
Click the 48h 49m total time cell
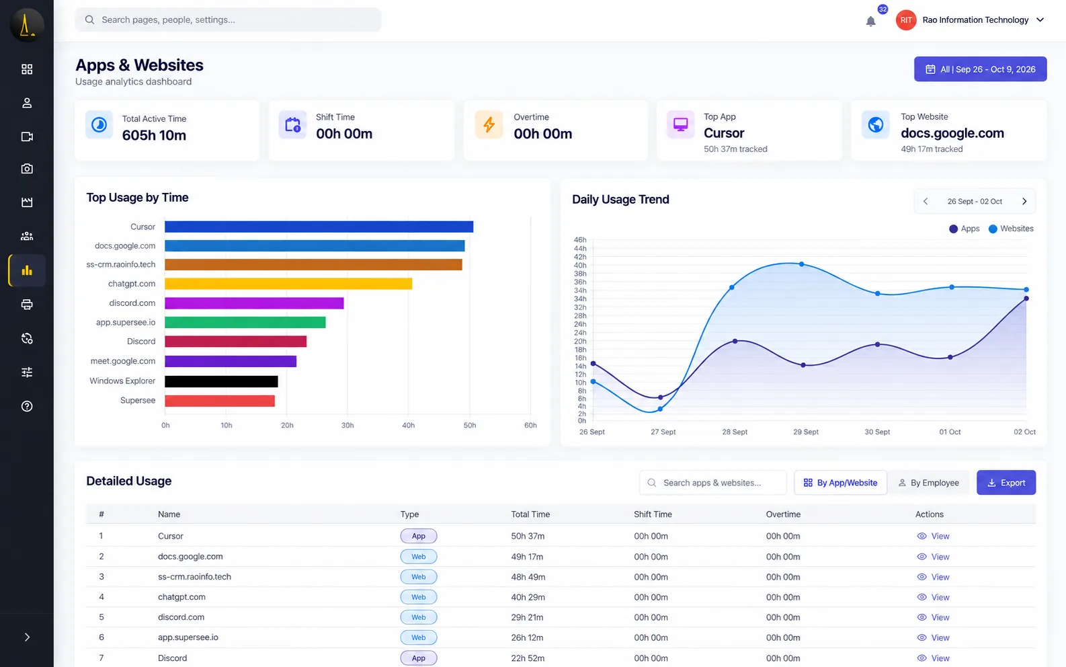(528, 577)
